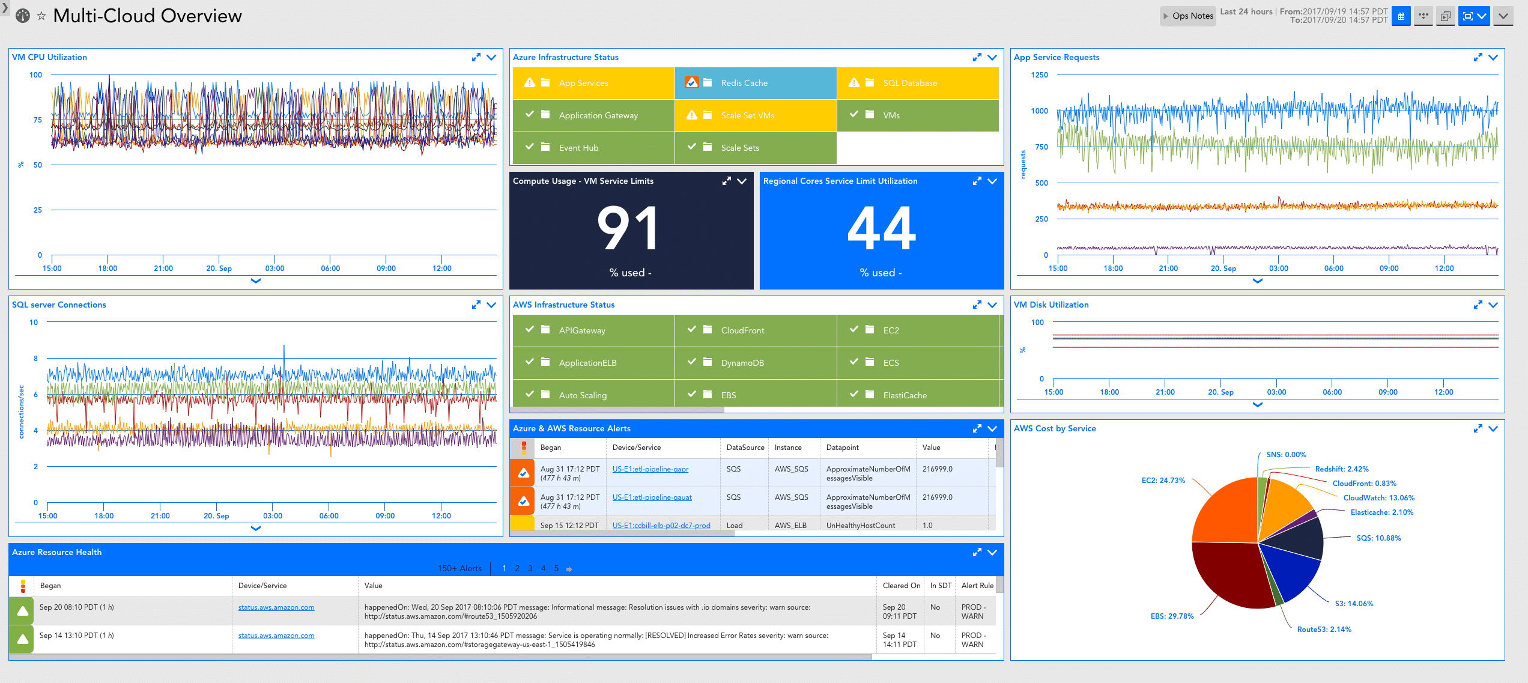Open the US-E1:etl-pipeline-qapr device link

[650, 469]
